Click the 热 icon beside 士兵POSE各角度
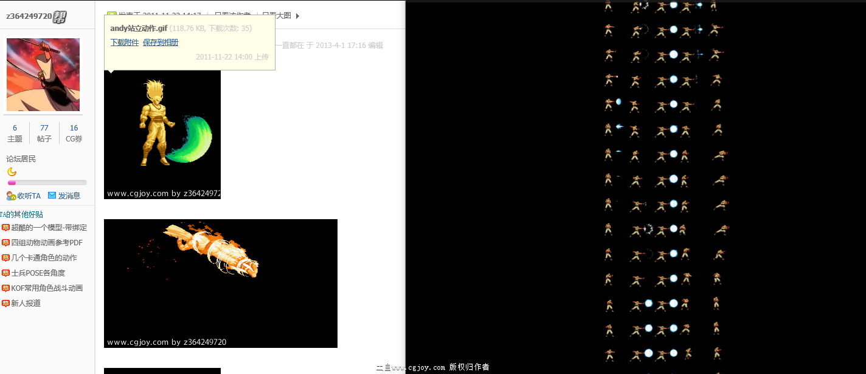The image size is (866, 374). tap(5, 273)
